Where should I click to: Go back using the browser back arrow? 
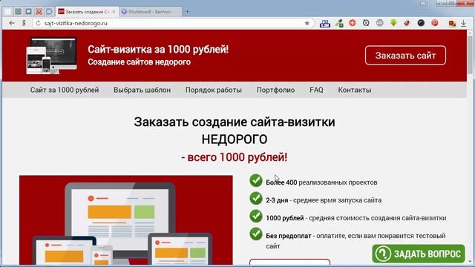(12, 23)
